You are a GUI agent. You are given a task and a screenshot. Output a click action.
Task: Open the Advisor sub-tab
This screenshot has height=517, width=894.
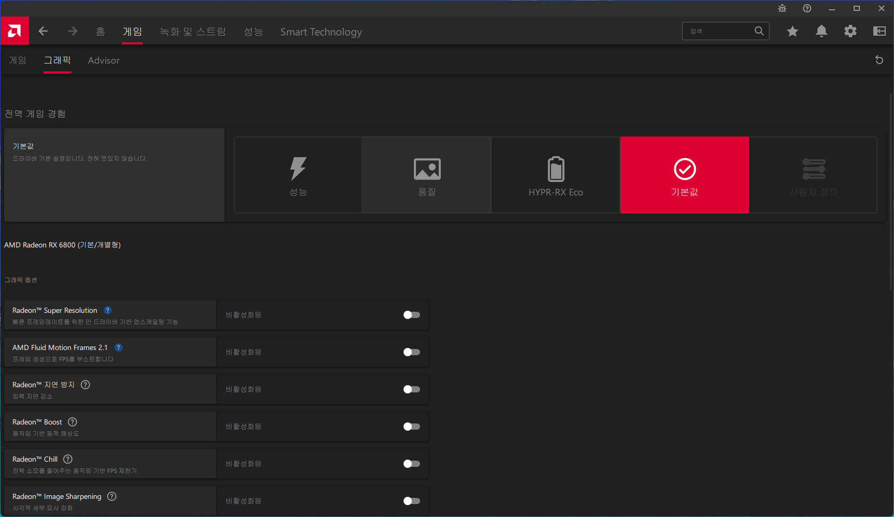coord(103,60)
